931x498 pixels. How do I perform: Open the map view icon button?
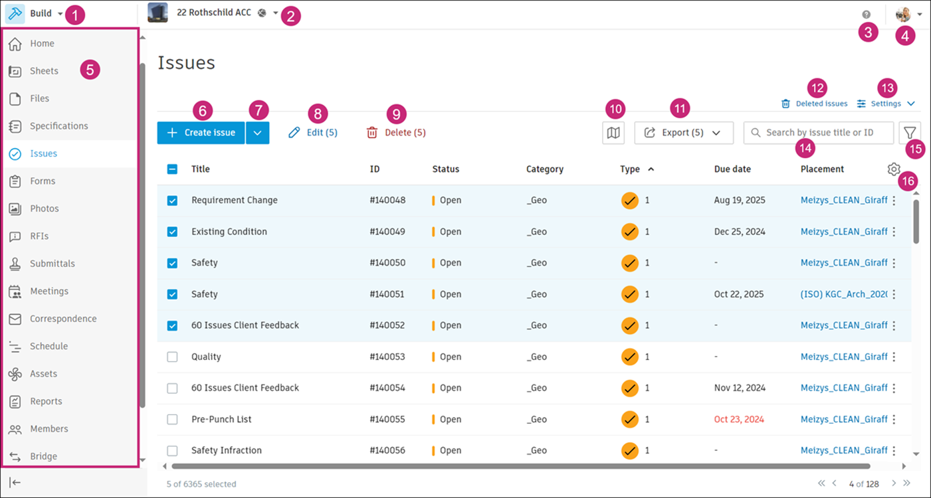614,133
